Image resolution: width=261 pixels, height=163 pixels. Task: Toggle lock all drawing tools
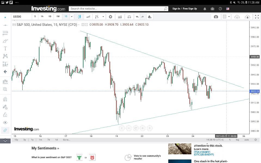(5, 115)
